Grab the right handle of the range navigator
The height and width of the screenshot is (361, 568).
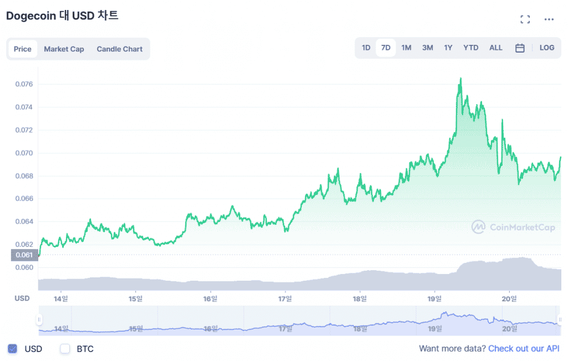coord(560,320)
